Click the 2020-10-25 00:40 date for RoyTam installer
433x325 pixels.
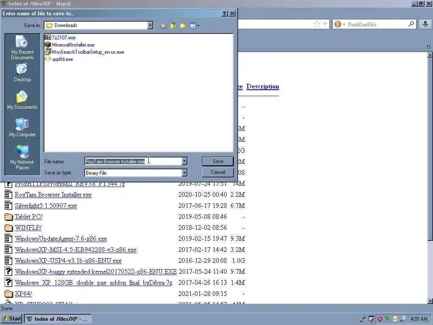(x=203, y=195)
